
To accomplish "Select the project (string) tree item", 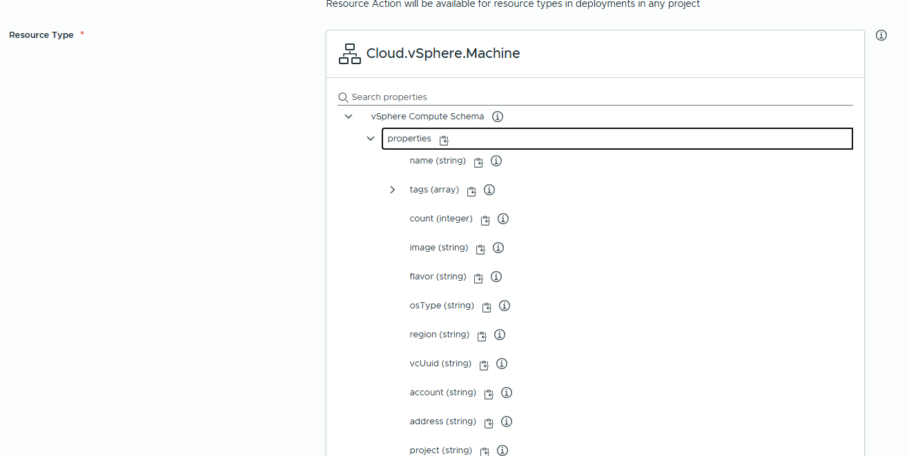I will point(440,450).
